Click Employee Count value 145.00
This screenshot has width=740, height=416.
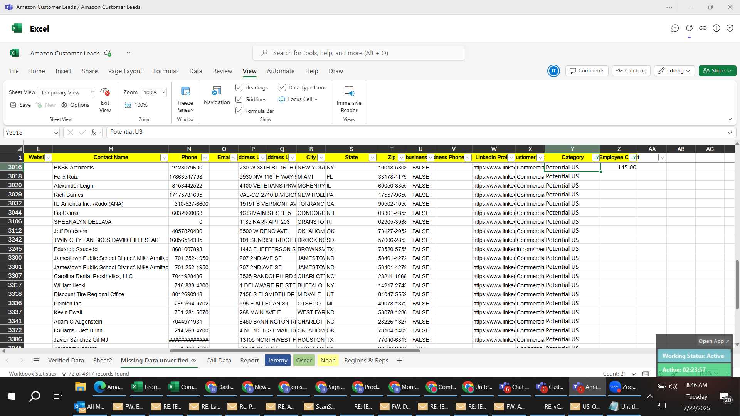619,168
